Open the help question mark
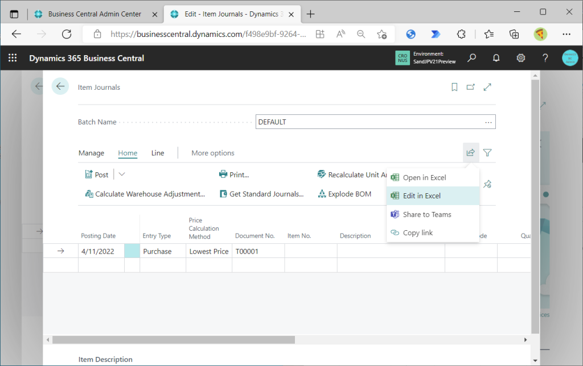The image size is (583, 366). (545, 58)
